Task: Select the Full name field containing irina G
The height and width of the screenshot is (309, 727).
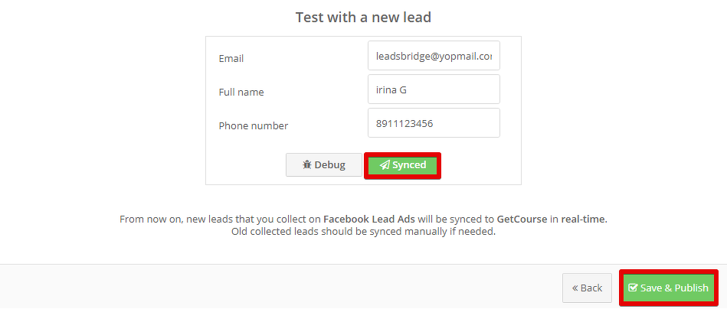Action: pyautogui.click(x=434, y=89)
